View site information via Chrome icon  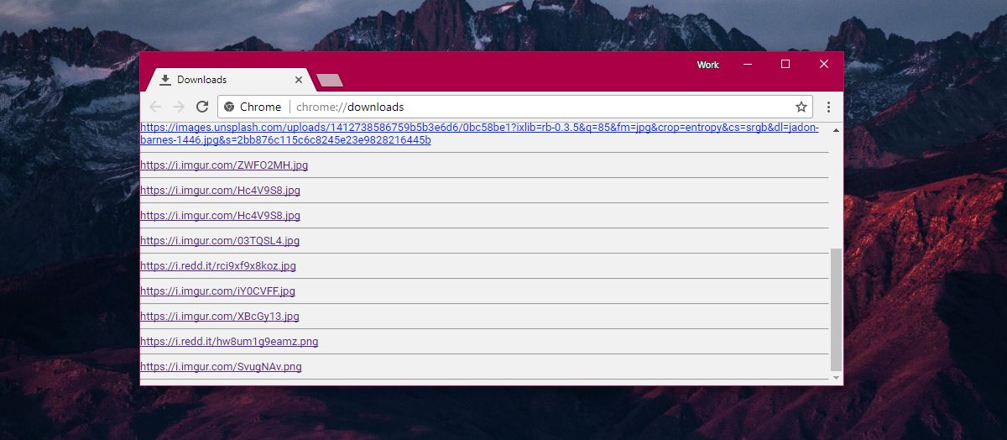(229, 107)
